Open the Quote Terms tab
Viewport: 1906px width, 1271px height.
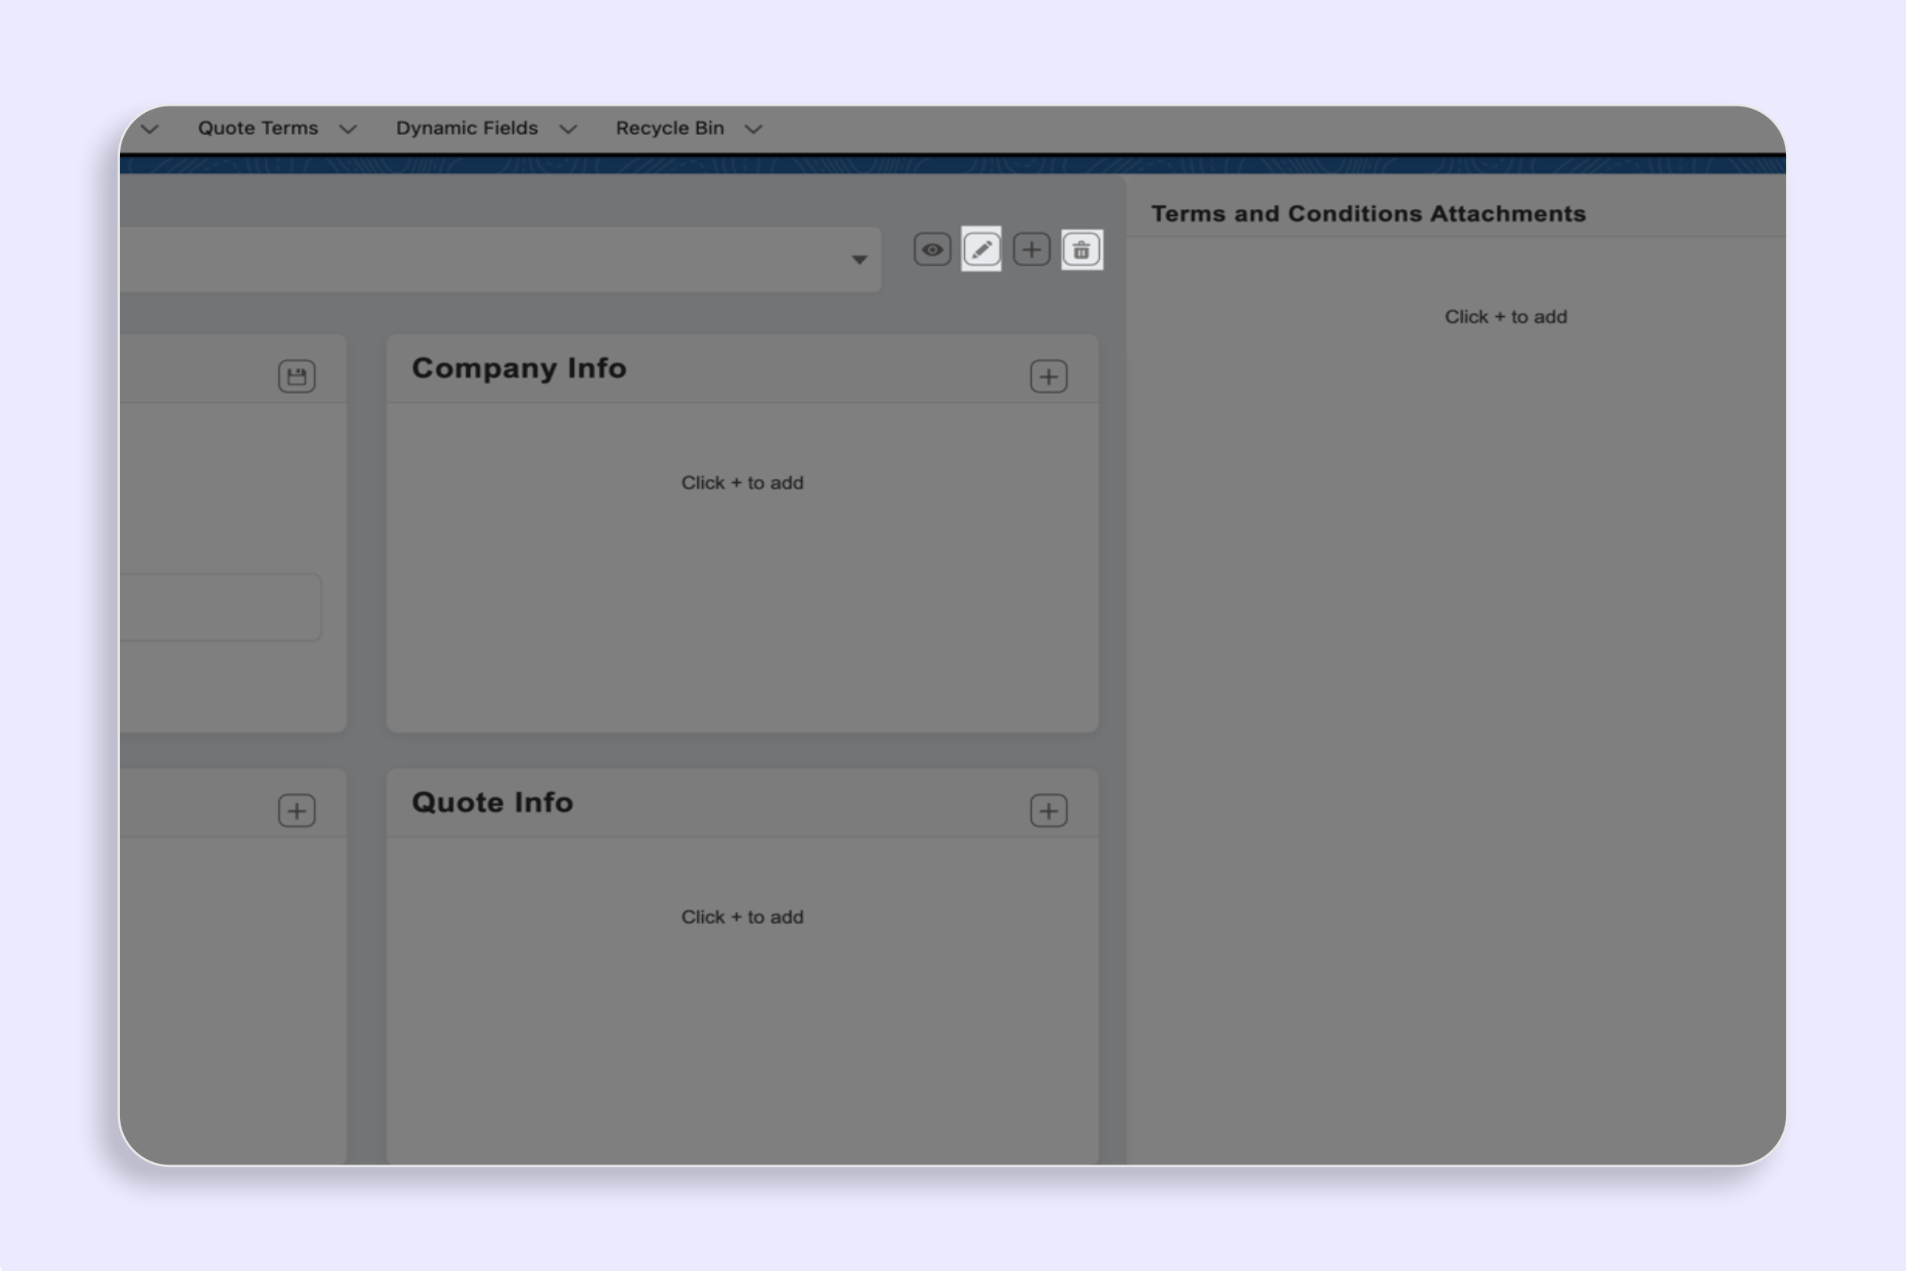pyautogui.click(x=257, y=128)
